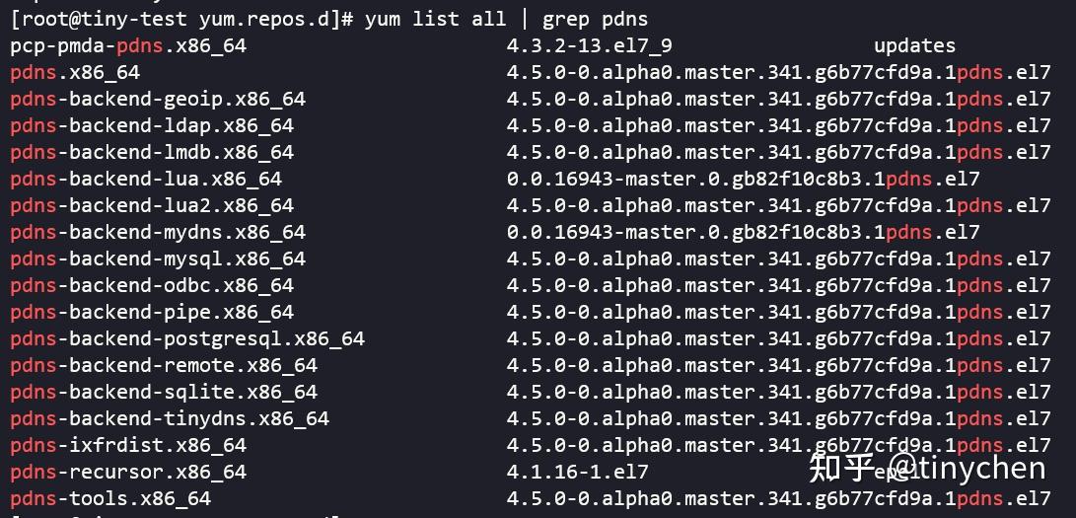Click the pdns-backend-geoip.x86_64 package line

point(158,100)
